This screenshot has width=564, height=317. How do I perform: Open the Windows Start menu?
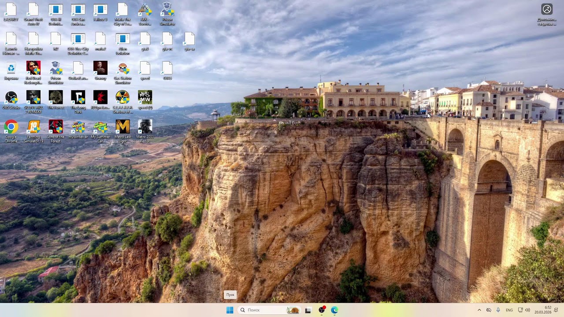(x=230, y=310)
